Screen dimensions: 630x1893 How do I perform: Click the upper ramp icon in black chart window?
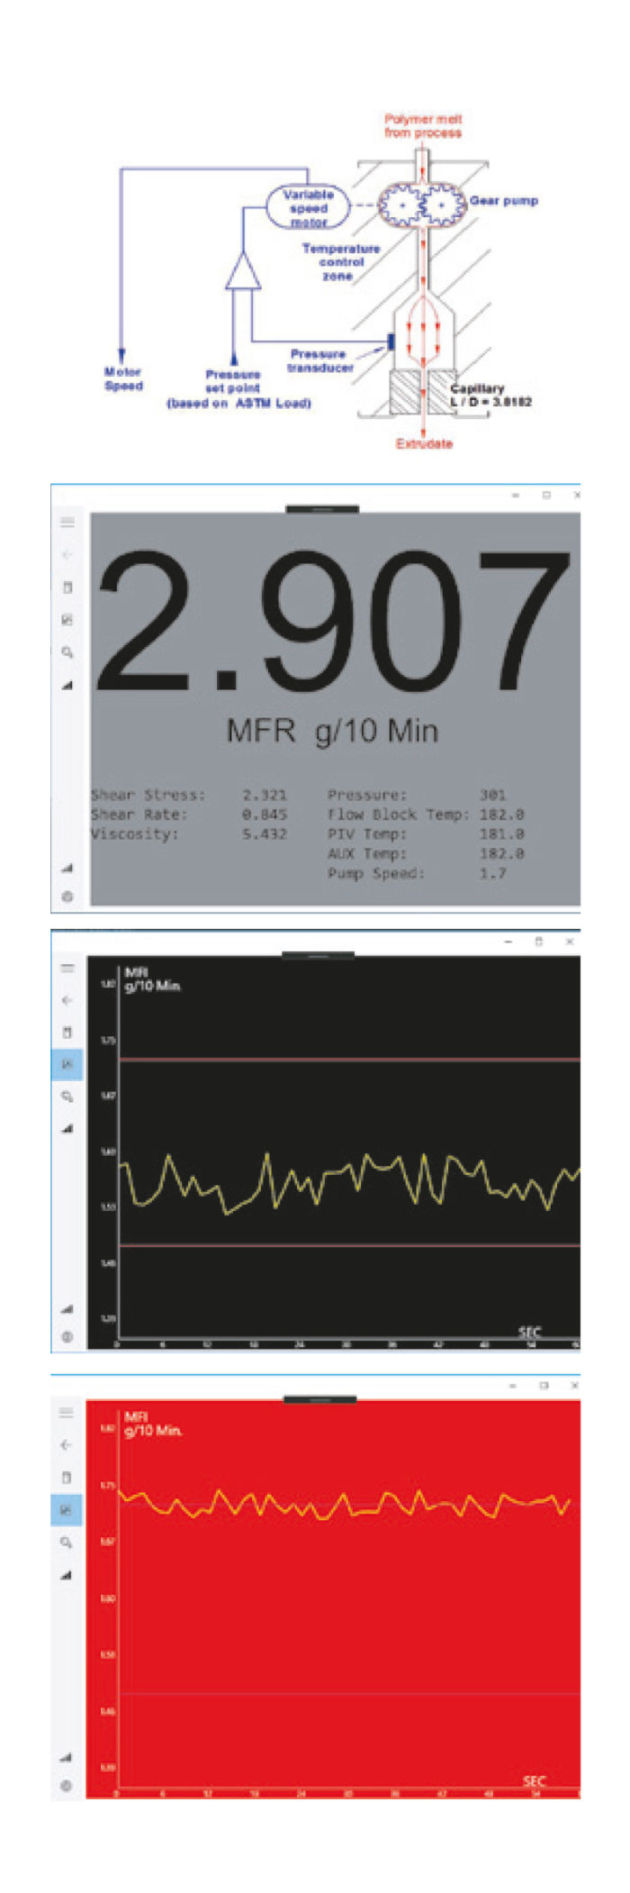click(67, 1128)
